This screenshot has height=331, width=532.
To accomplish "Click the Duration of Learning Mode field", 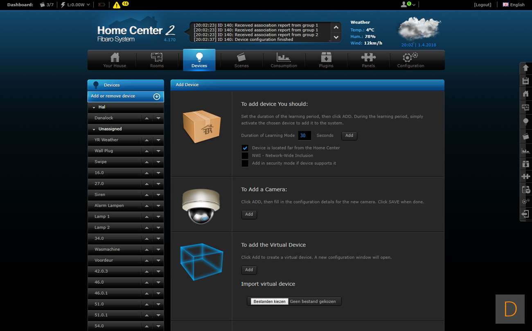I will tap(304, 136).
